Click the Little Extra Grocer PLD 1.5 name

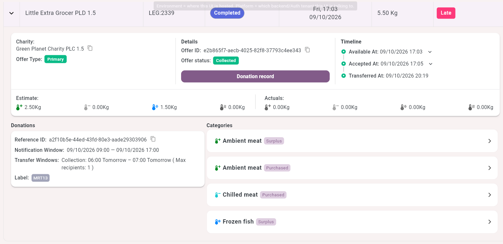point(60,13)
